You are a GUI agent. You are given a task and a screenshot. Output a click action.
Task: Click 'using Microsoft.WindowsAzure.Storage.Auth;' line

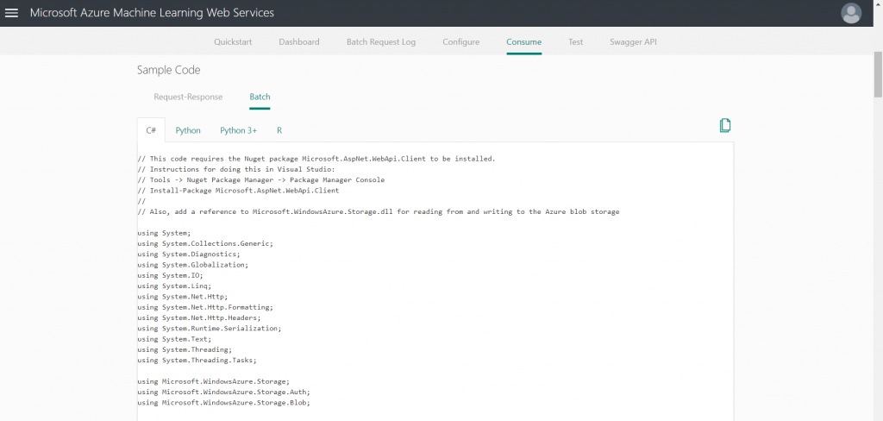(223, 392)
